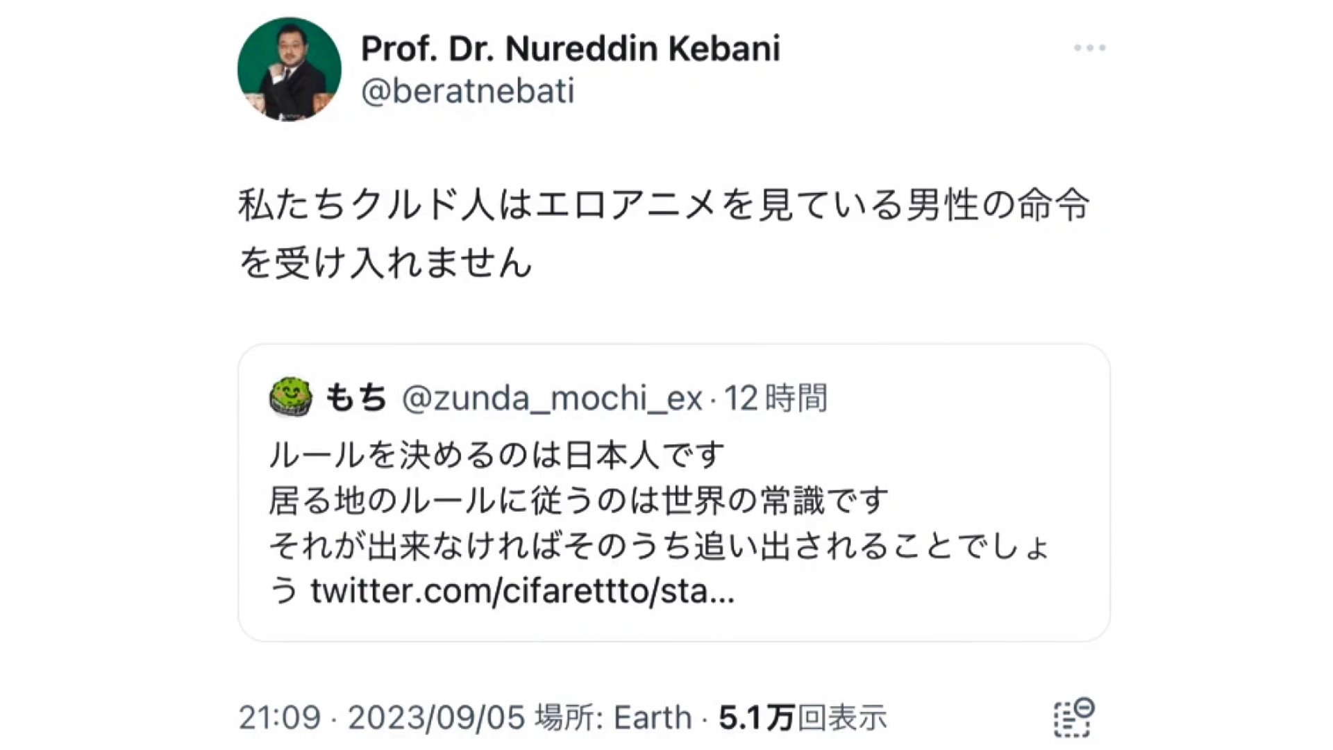Image resolution: width=1333 pixels, height=750 pixels.
Task: Click main tweet line starting 私たちクルド人は
Action: [x=663, y=205]
